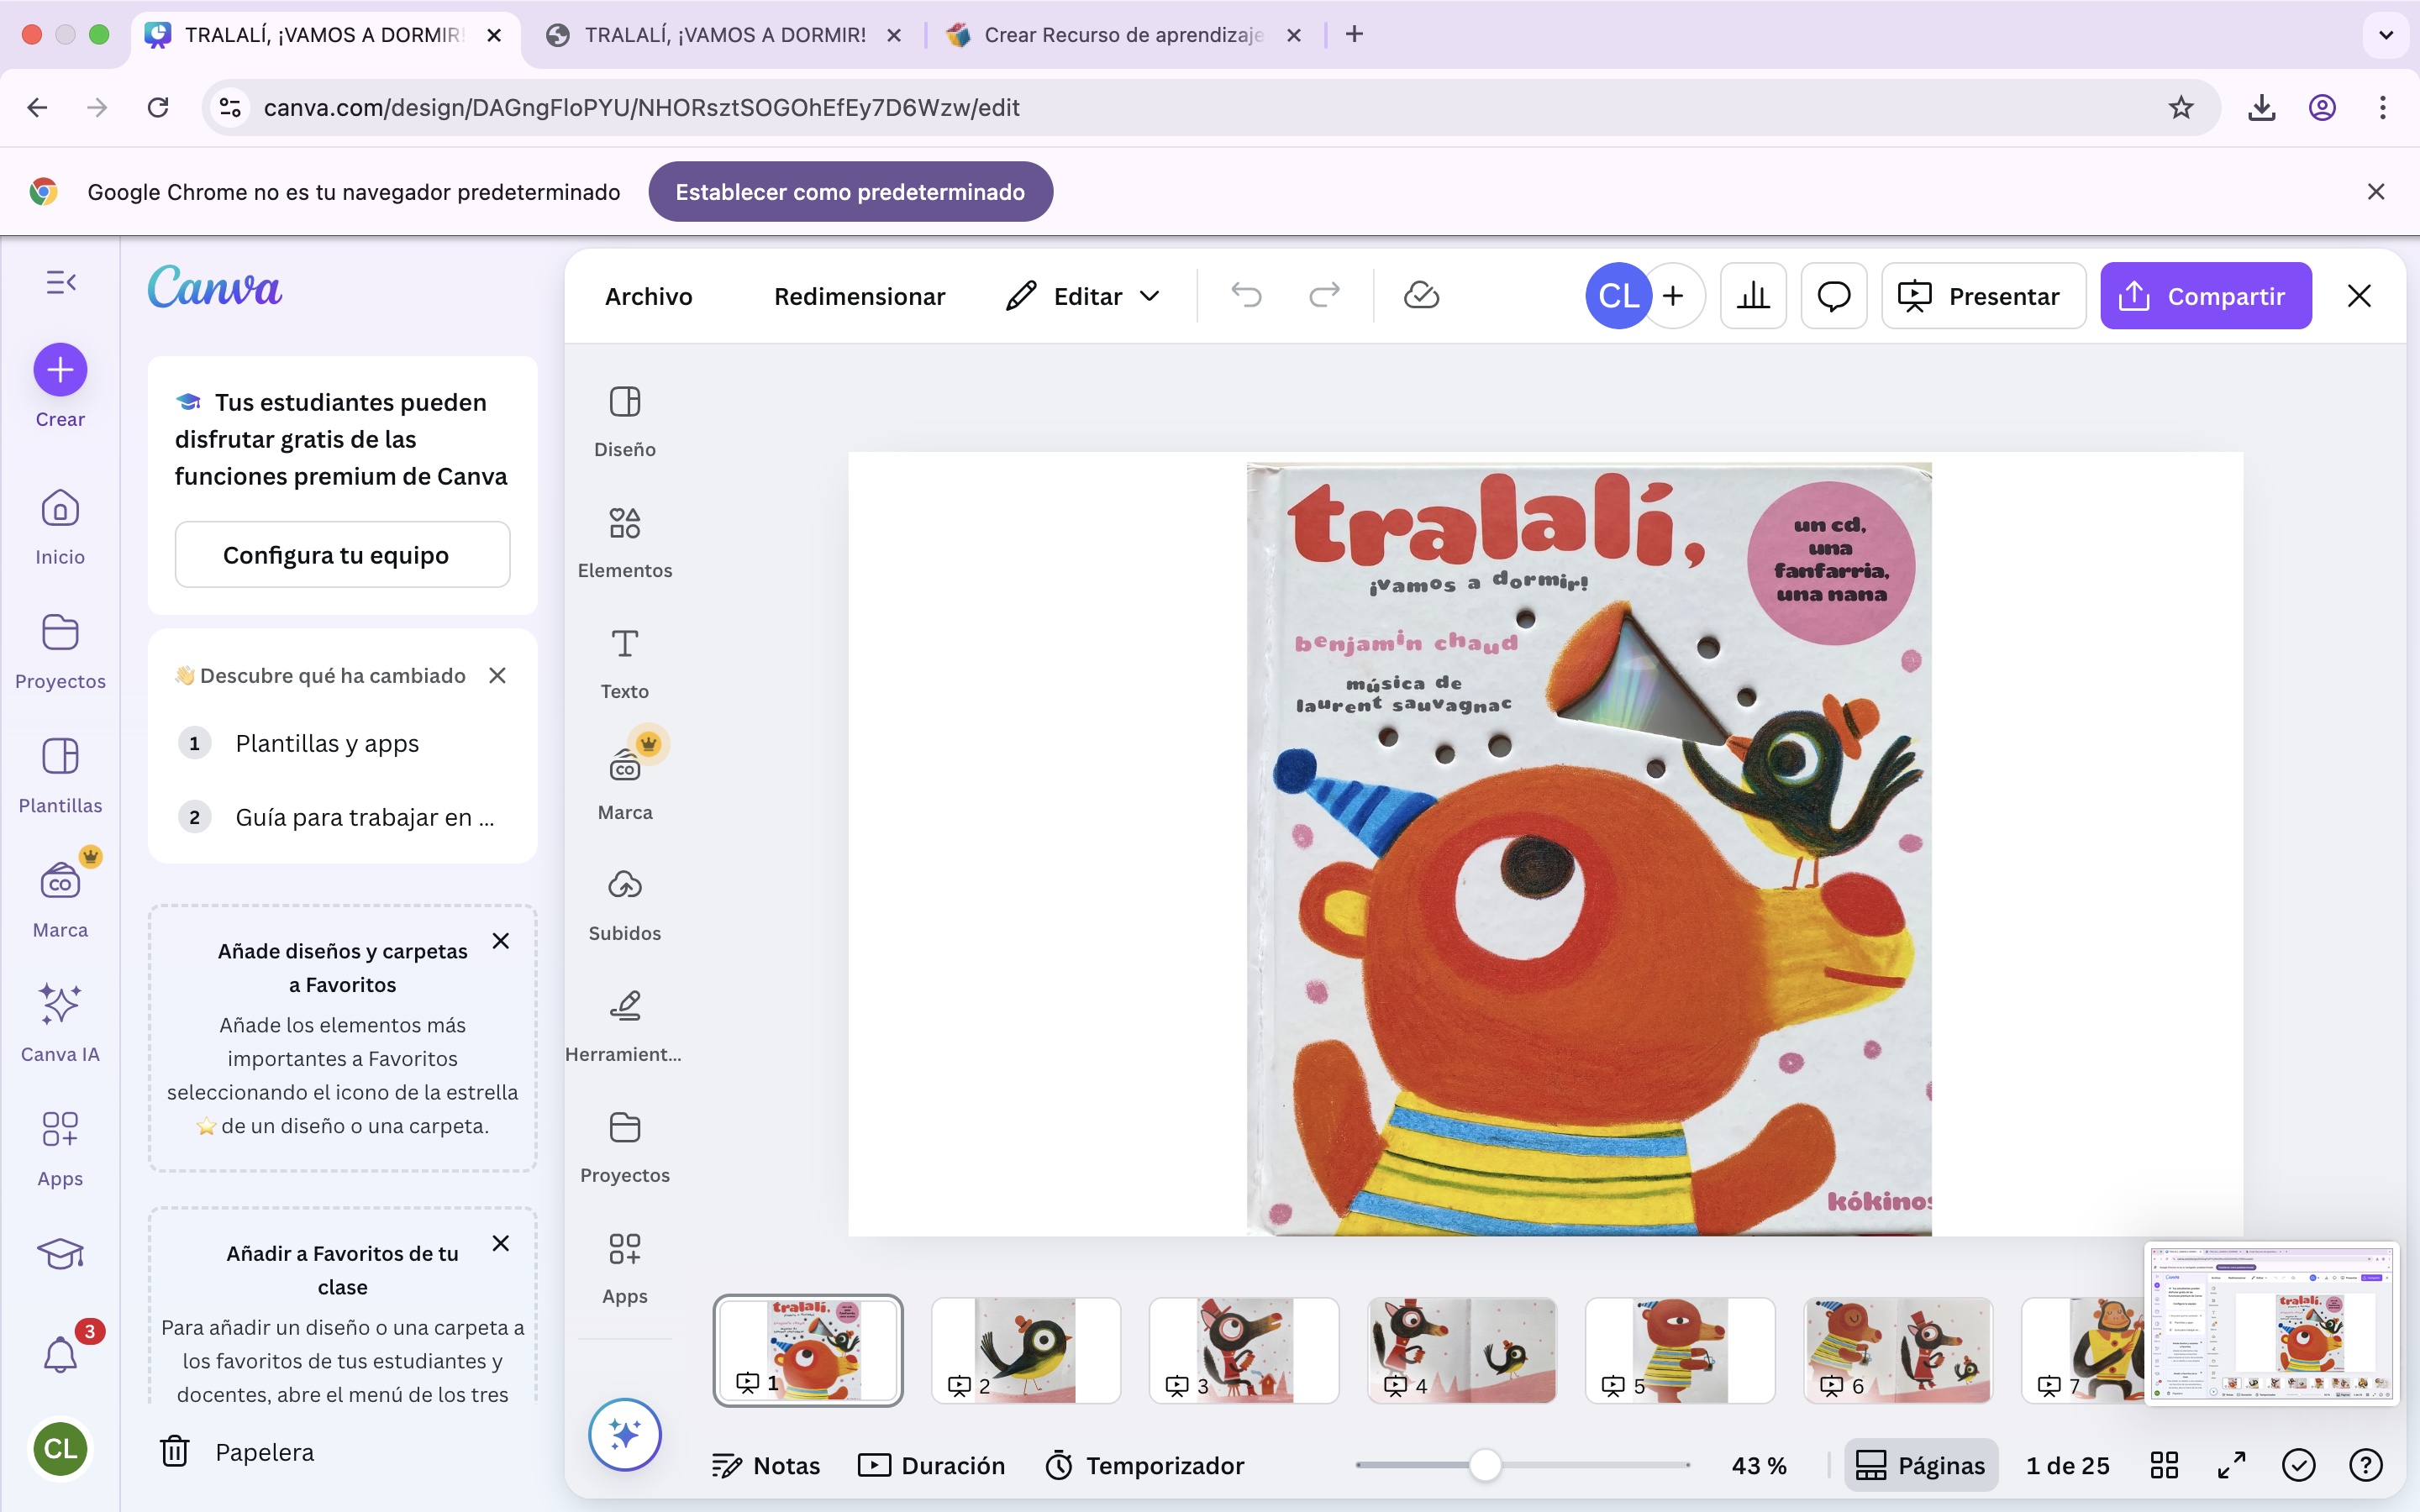Open the Apps panel in editor
Screen dimensions: 2420x1512
[625, 1269]
